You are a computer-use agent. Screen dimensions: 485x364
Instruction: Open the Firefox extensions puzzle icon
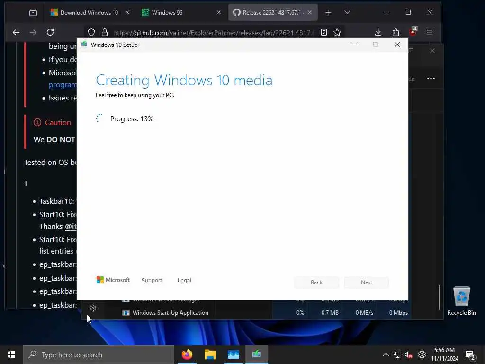pos(395,32)
